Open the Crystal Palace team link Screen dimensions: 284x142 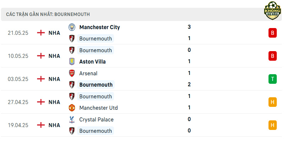96,120
